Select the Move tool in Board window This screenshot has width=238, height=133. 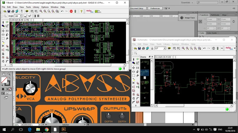tap(3, 31)
